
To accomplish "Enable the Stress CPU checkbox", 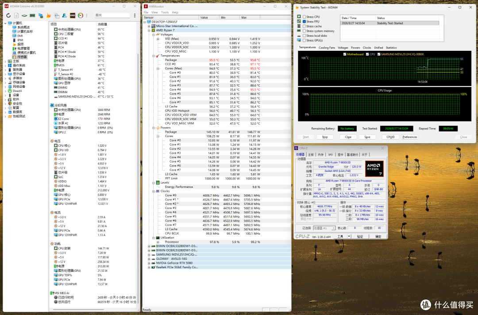I will tap(304, 17).
